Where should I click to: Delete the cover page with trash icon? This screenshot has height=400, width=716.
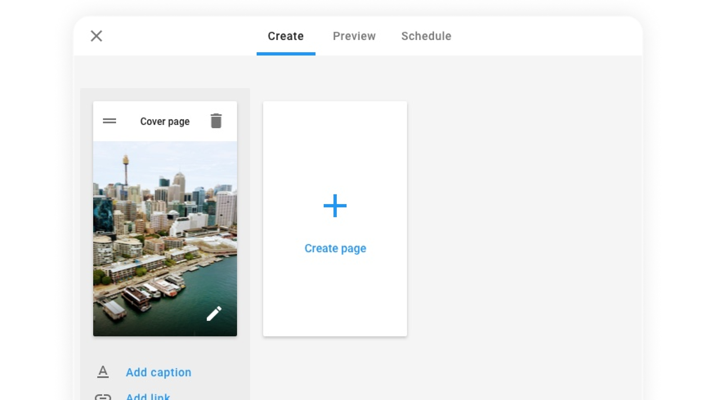point(216,121)
